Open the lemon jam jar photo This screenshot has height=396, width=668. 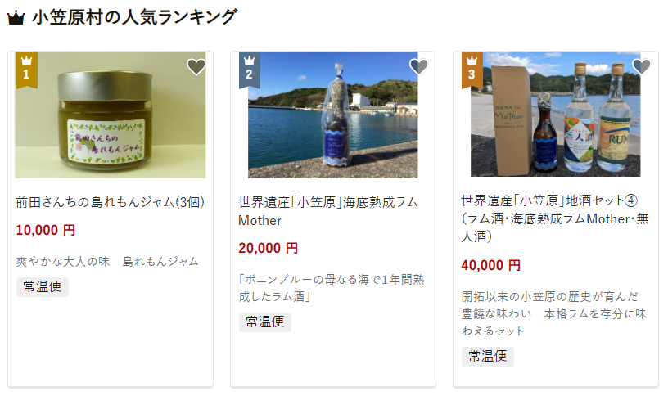click(x=111, y=115)
